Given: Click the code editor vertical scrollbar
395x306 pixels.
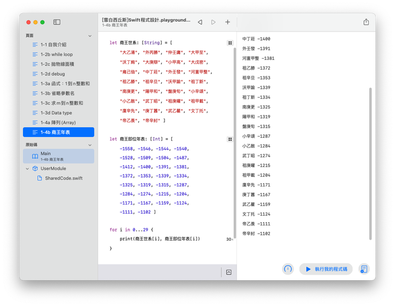Looking at the screenshot, I should coord(235,143).
